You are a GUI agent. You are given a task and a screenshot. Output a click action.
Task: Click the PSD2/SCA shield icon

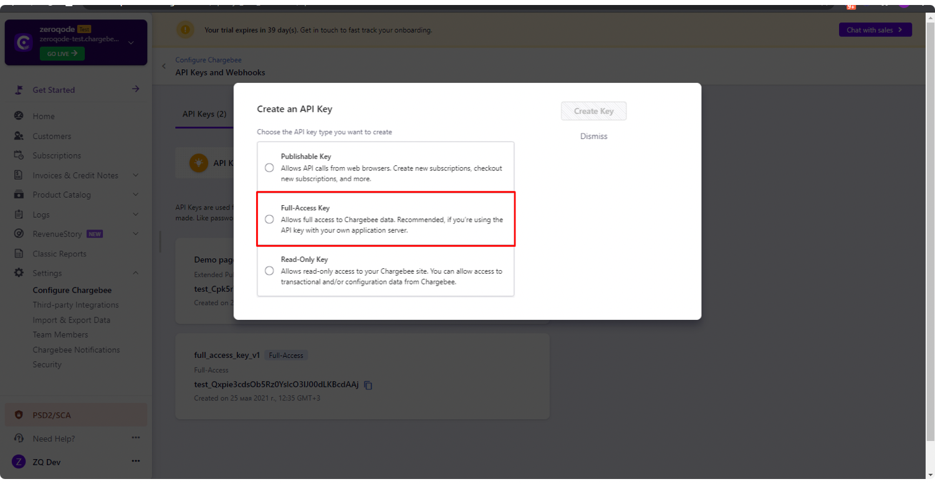pyautogui.click(x=19, y=415)
